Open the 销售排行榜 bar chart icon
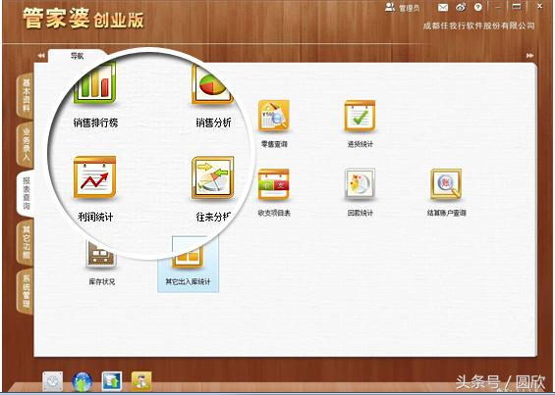This screenshot has width=555, height=395. coord(95,83)
